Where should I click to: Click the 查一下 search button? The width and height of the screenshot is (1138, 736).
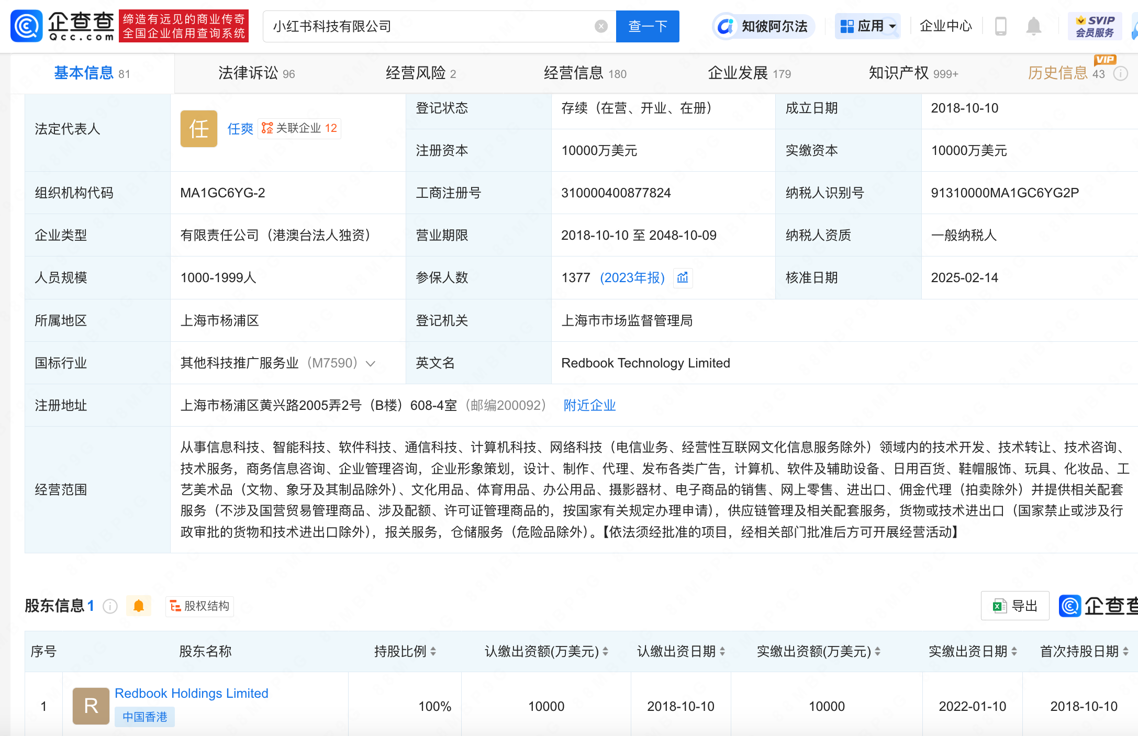click(648, 26)
